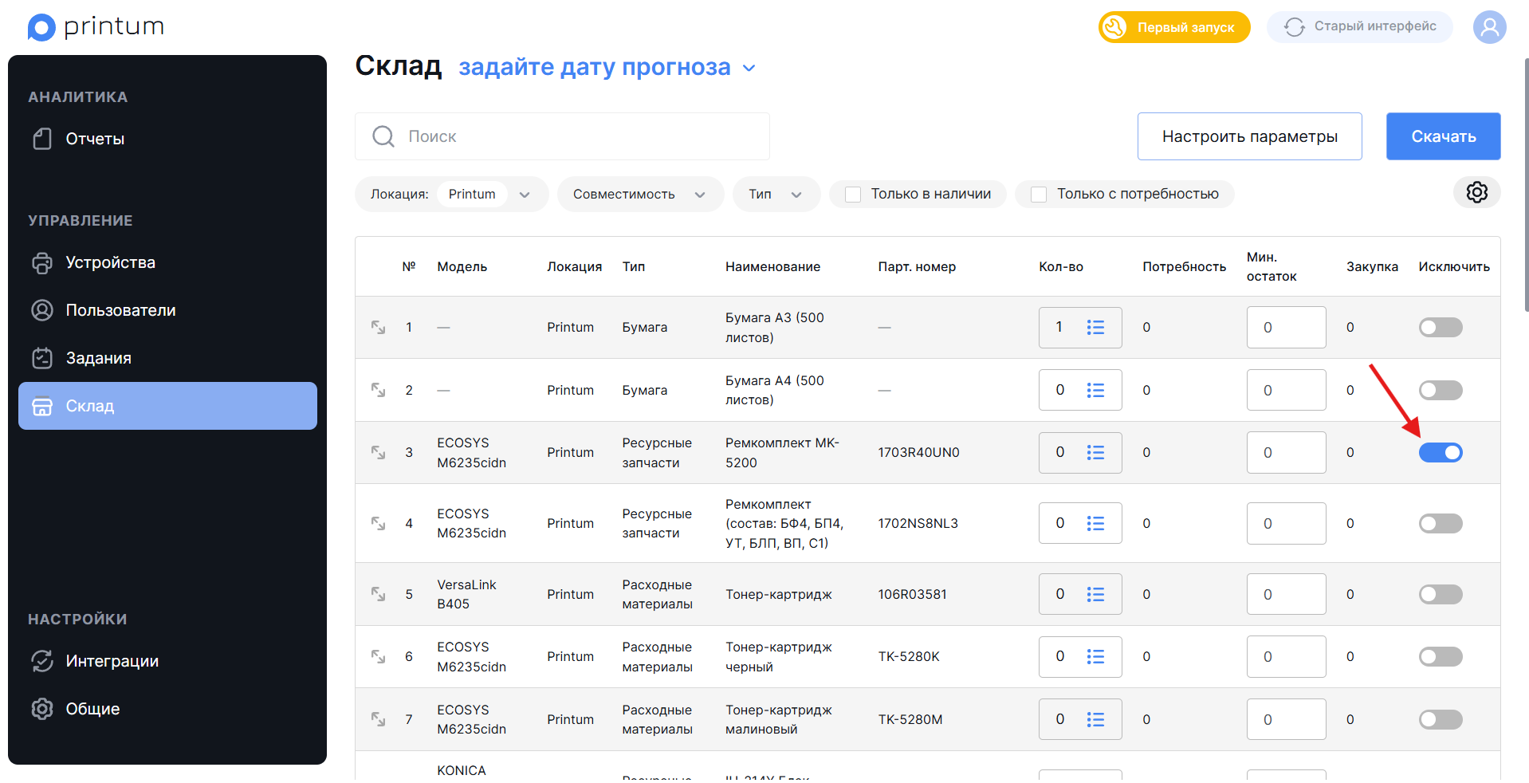Enable Только в наличии checkbox
The image size is (1529, 783).
pos(853,194)
